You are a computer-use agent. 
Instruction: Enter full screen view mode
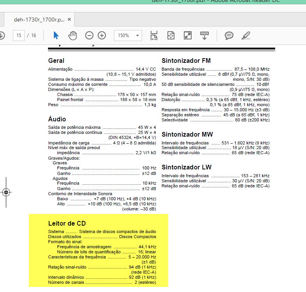(x=188, y=36)
